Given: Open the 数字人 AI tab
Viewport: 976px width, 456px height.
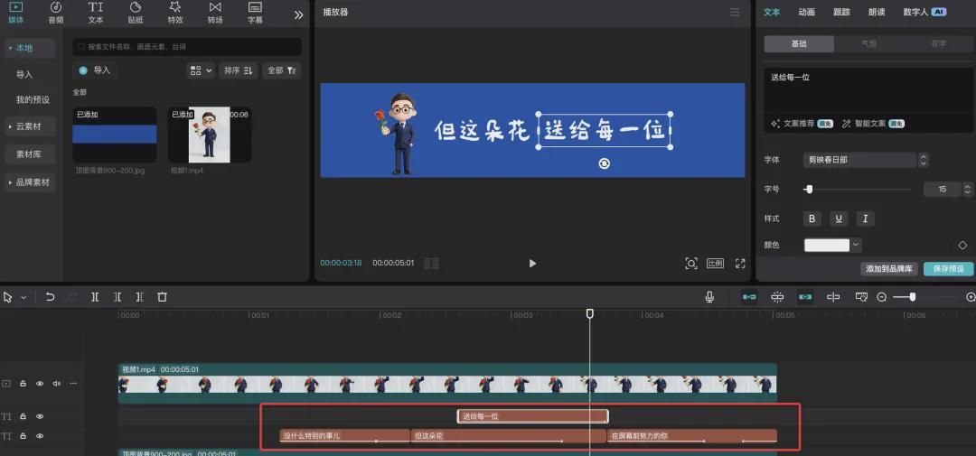Looking at the screenshot, I should coord(924,13).
